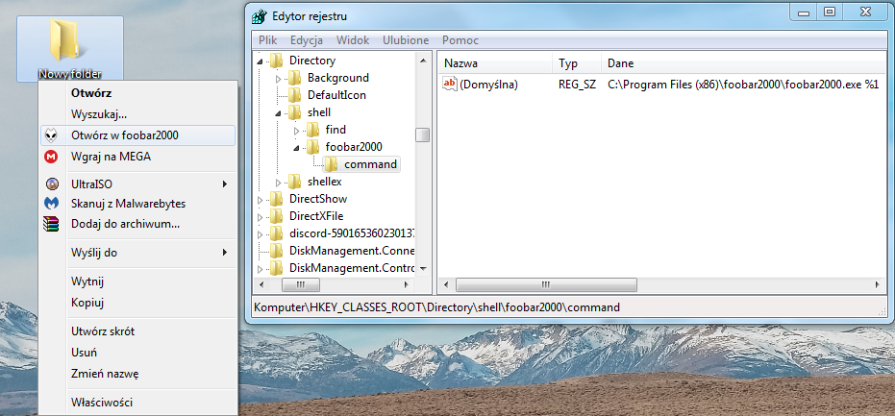
Task: Click the UltraISO disc icon
Action: (x=51, y=184)
